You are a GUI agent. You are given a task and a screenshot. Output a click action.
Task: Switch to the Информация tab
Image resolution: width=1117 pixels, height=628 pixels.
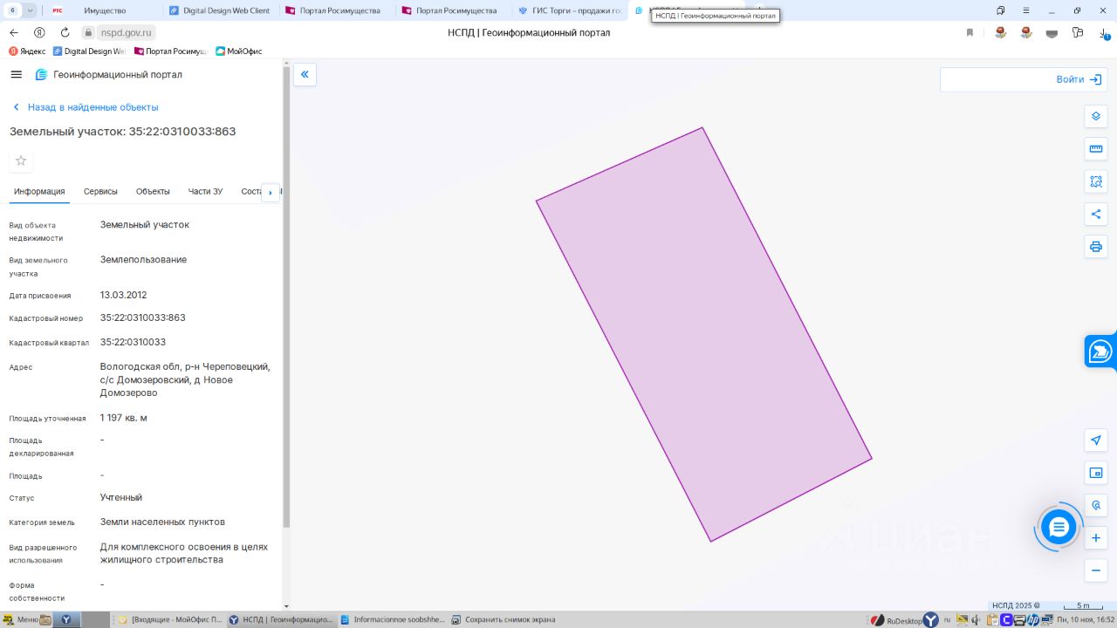coord(39,191)
